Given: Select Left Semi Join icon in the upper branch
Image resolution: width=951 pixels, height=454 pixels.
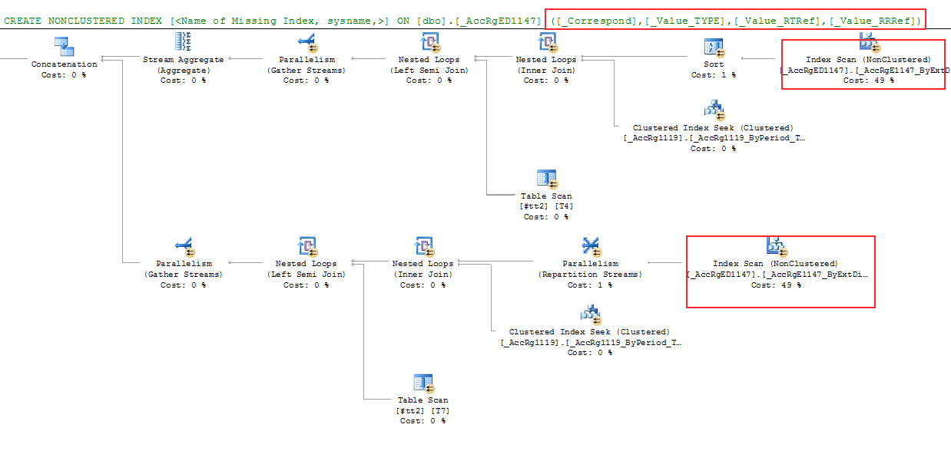Looking at the screenshot, I should pyautogui.click(x=429, y=41).
